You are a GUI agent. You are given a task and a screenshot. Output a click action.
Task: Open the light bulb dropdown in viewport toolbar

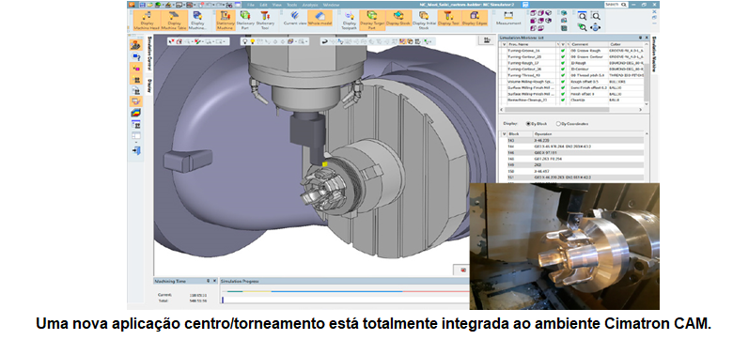(x=253, y=41)
